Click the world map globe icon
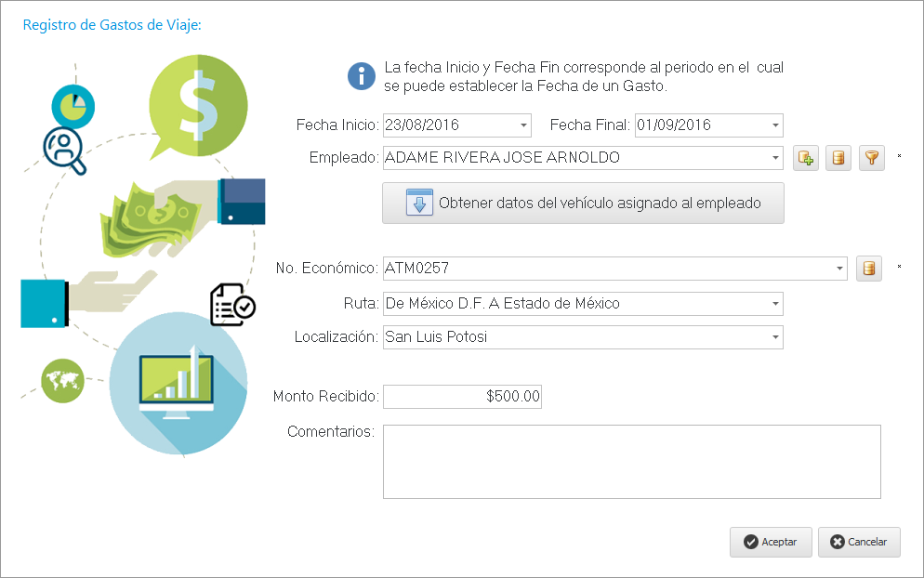 [62, 380]
